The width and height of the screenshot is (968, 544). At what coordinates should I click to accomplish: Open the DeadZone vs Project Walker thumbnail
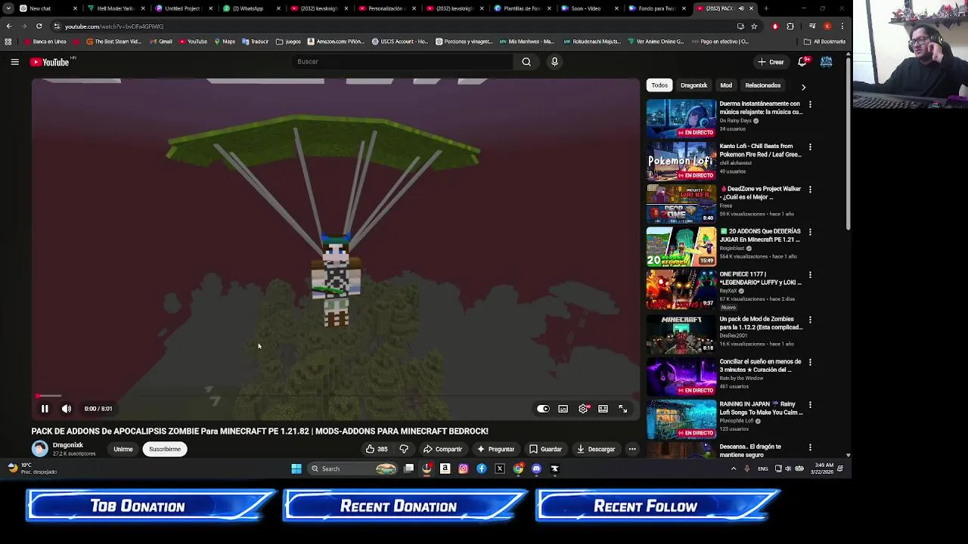pyautogui.click(x=681, y=203)
